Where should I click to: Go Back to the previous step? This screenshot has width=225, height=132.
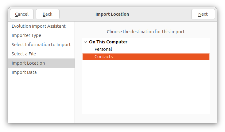(x=48, y=14)
